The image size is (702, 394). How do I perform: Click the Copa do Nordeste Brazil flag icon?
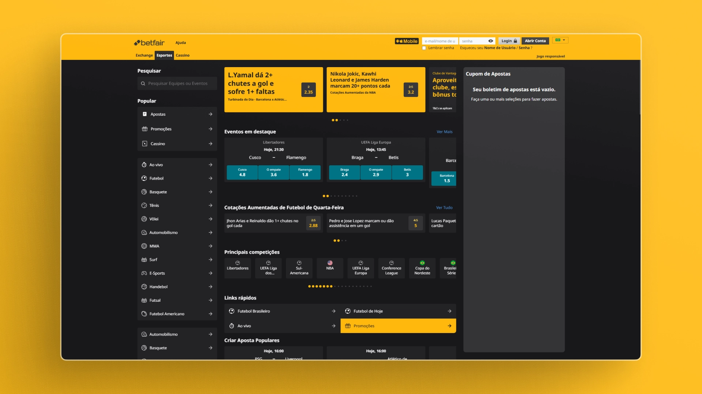coord(422,263)
